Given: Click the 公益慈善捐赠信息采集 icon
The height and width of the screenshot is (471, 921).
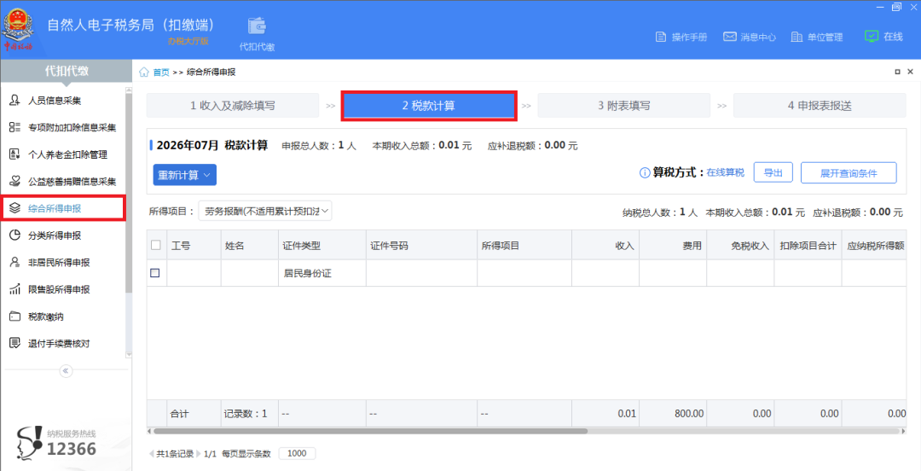Looking at the screenshot, I should (x=14, y=182).
